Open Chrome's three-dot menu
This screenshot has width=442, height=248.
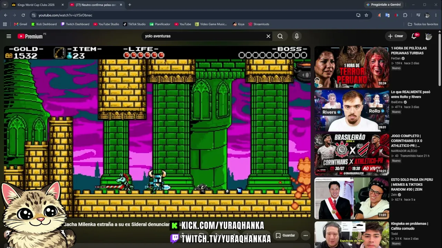(x=436, y=15)
